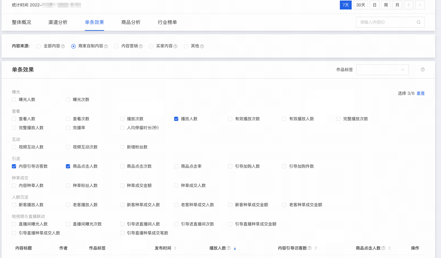Enable 曝光人数 checkbox
This screenshot has width=441, height=258.
[14, 100]
